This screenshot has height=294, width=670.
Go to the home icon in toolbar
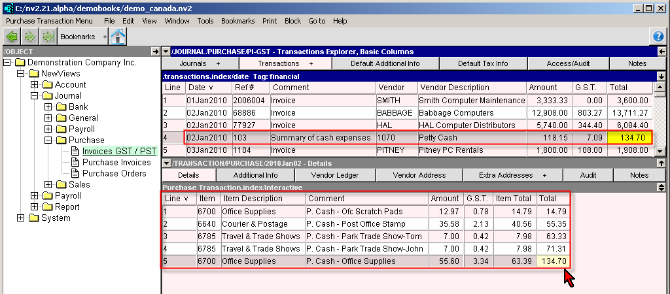coord(118,37)
